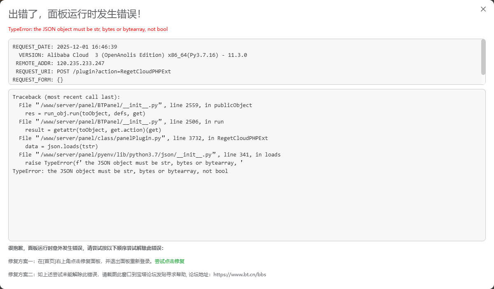Click the red TypeError message under the title

tap(88, 29)
